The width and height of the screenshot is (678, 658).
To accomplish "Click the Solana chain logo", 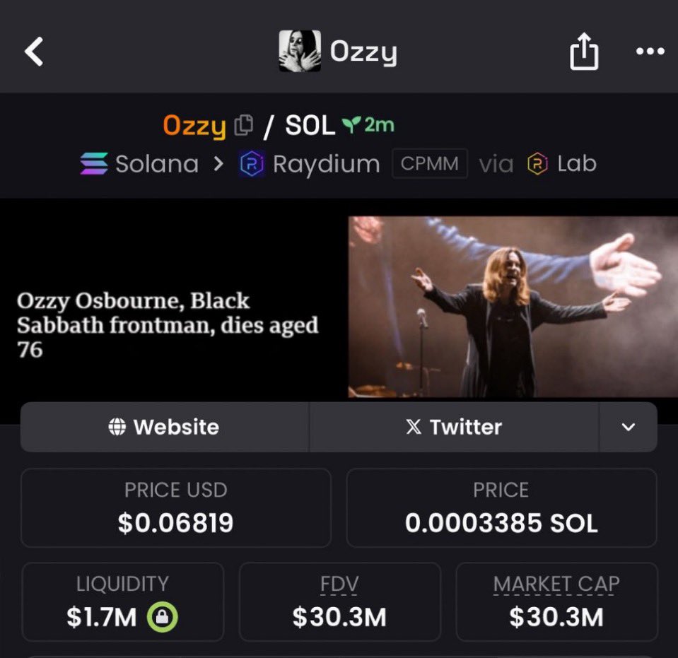I will coord(94,164).
